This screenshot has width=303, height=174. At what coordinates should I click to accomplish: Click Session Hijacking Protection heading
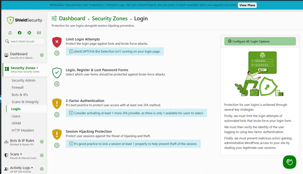(x=89, y=131)
